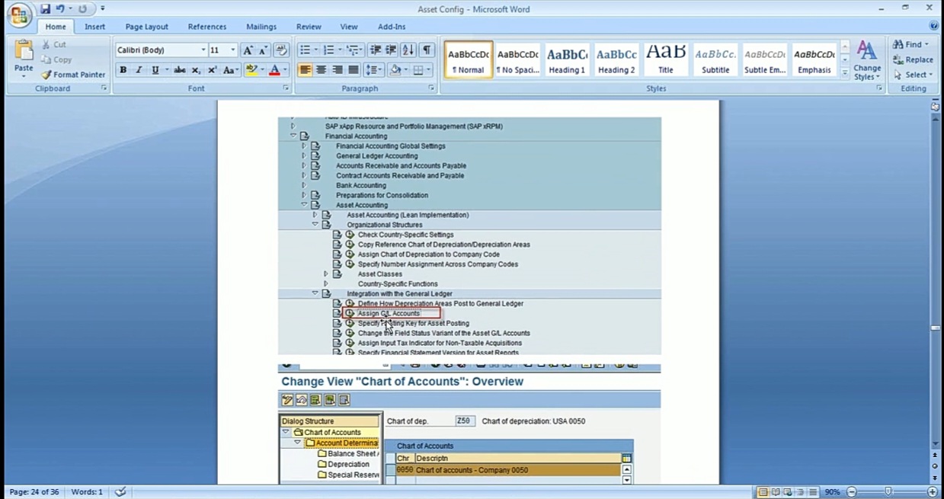944x499 pixels.
Task: Go to the Review tab
Action: 309,27
